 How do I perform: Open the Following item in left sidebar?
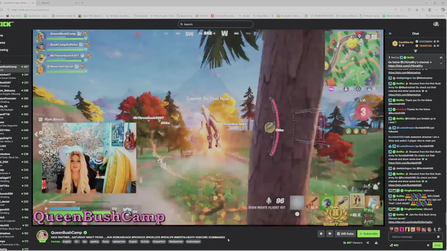click(3, 50)
